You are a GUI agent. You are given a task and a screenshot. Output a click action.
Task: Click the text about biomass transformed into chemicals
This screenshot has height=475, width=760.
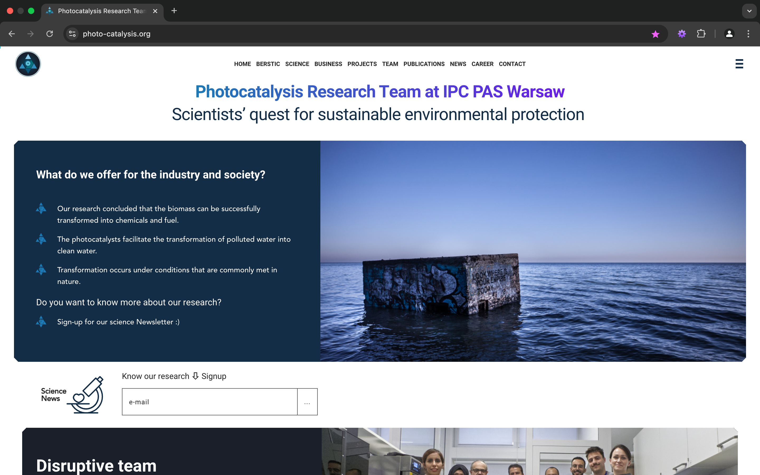point(159,214)
